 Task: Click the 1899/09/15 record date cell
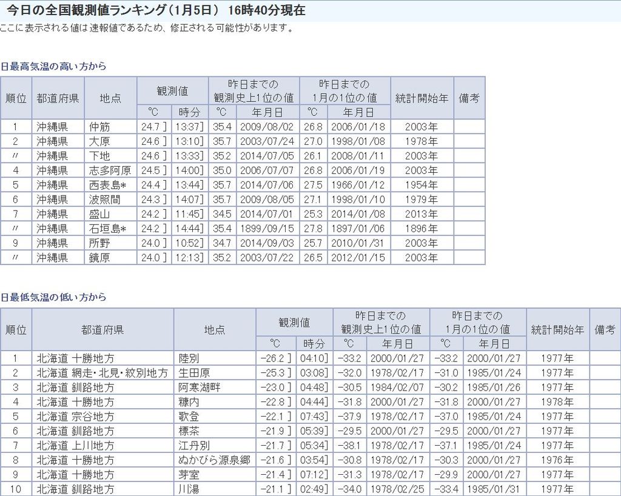(266, 229)
